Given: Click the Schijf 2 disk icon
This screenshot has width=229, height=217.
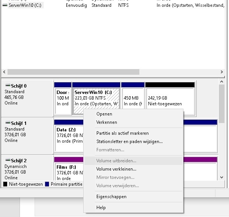Looking at the screenshot, I should click(x=8, y=160).
